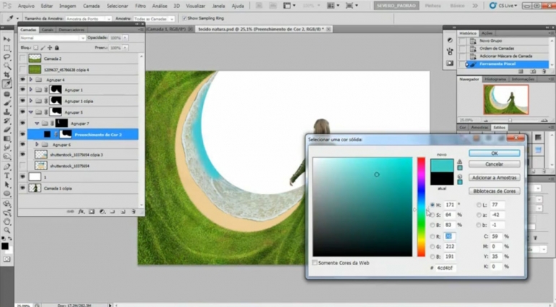Select the Move tool
556x307 pixels.
pyautogui.click(x=6, y=39)
